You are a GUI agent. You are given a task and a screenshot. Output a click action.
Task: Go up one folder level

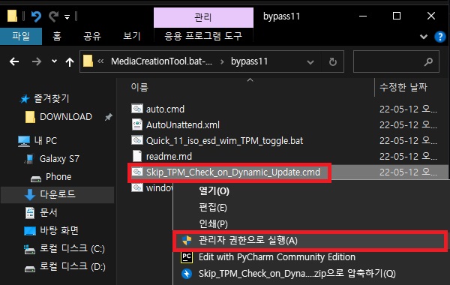click(x=70, y=61)
